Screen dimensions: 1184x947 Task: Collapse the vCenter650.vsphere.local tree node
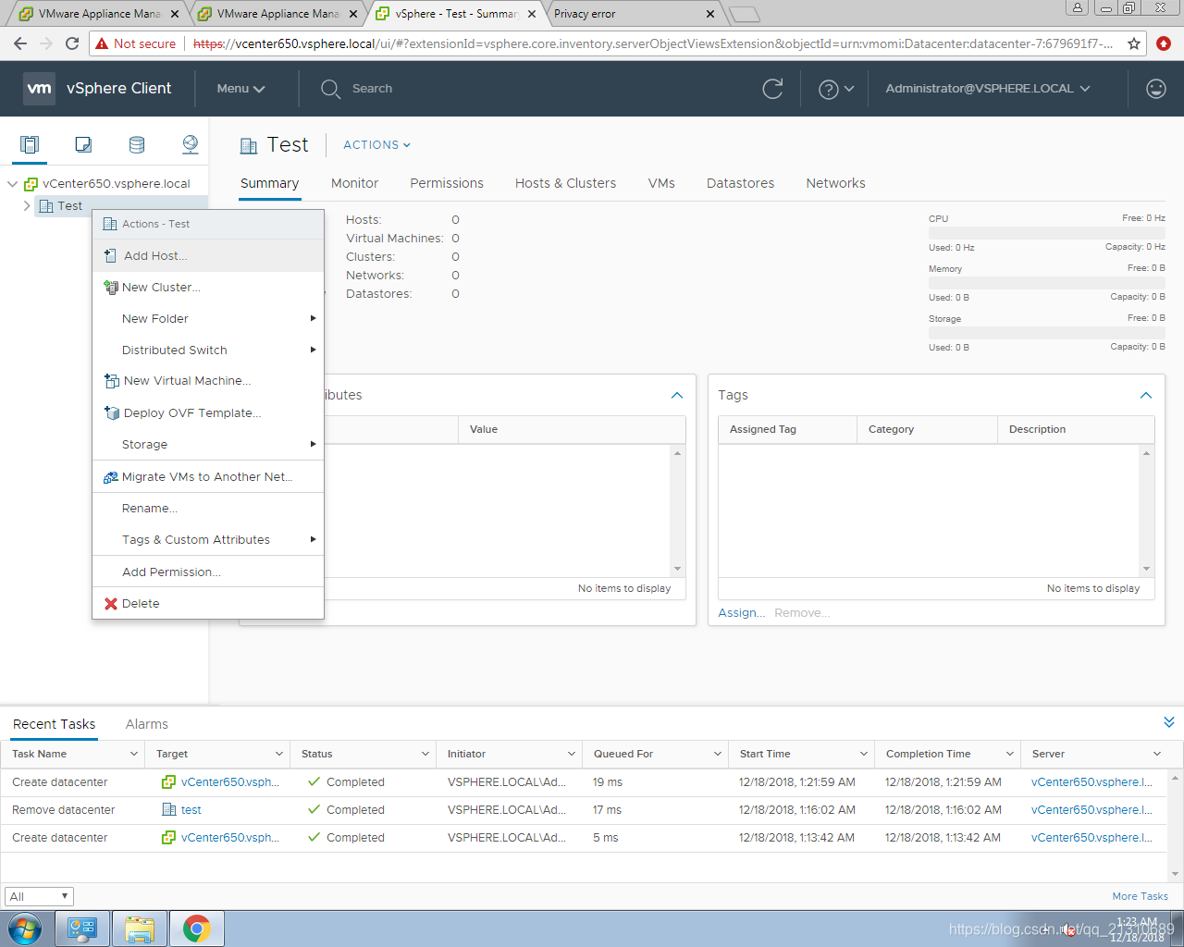(13, 184)
